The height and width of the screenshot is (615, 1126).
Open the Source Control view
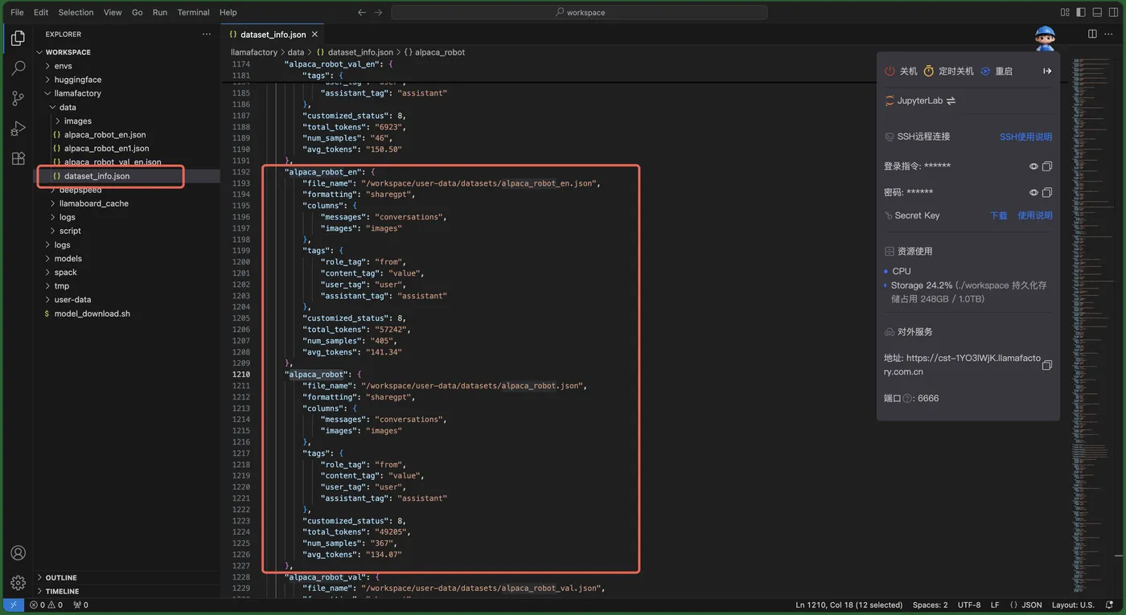coord(18,98)
